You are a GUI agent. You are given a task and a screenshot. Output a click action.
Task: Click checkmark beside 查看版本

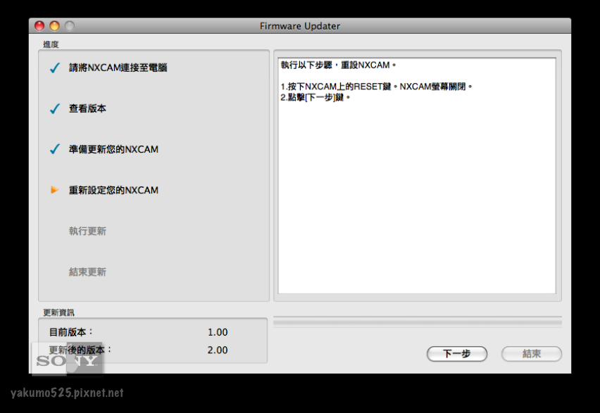[55, 109]
